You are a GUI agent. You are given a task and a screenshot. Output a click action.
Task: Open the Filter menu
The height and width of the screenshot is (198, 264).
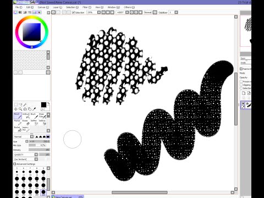click(x=87, y=7)
